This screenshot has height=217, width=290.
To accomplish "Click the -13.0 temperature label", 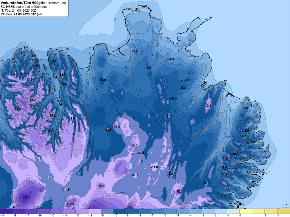I will (210, 201).
